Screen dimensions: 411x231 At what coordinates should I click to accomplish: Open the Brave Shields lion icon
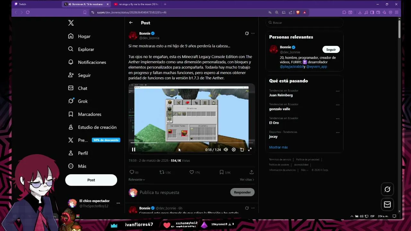click(298, 12)
